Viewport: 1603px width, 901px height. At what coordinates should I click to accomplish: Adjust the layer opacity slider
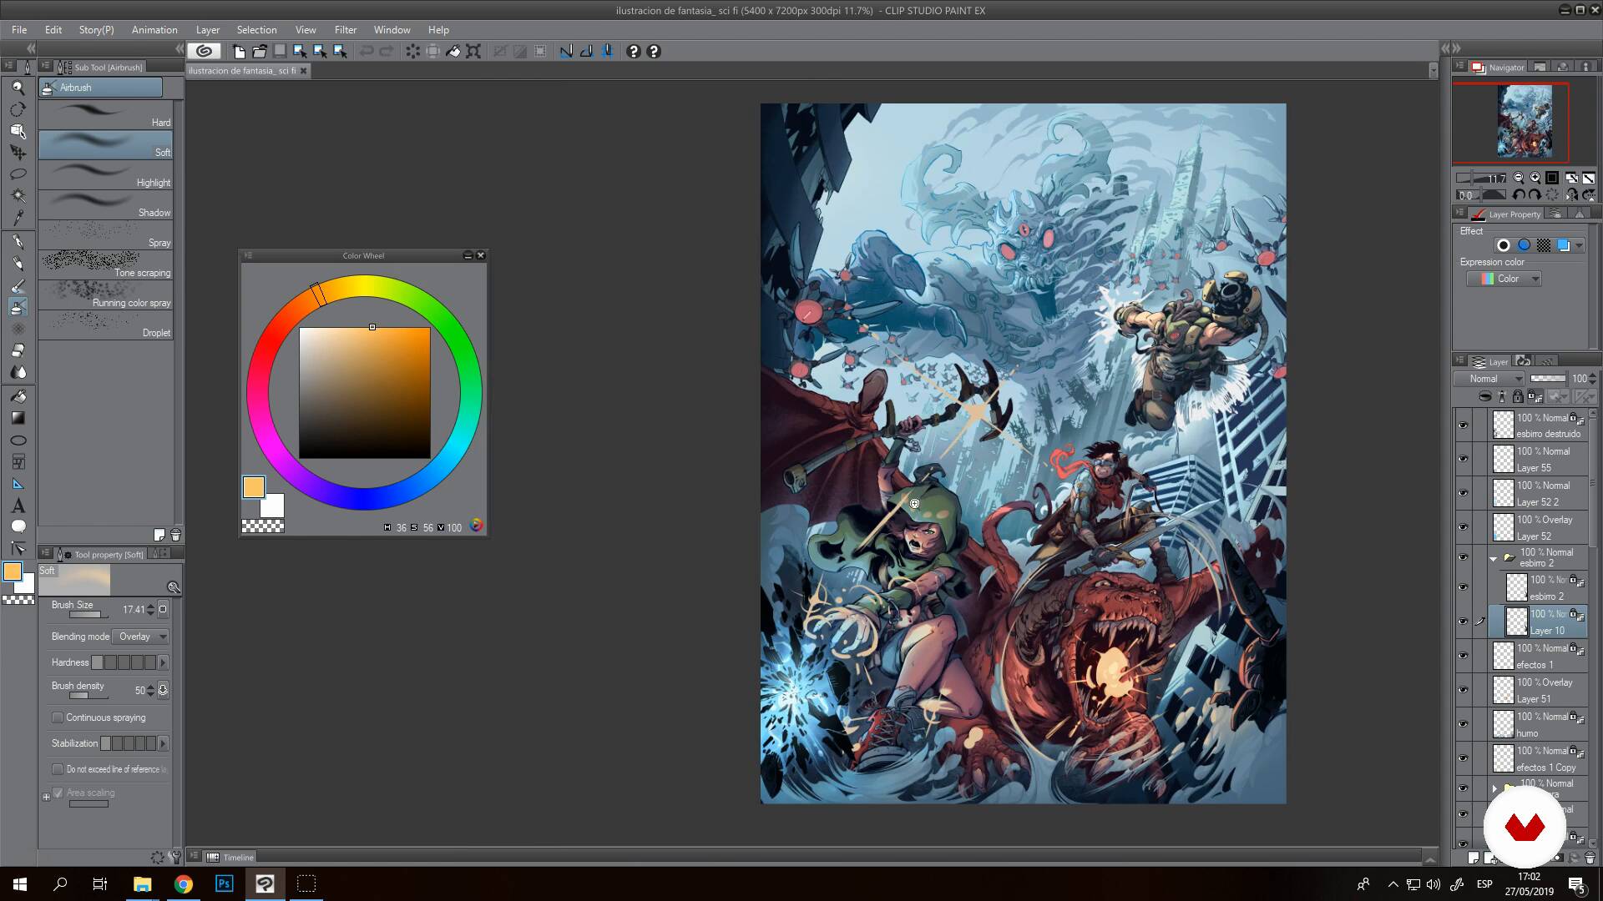pos(1548,379)
